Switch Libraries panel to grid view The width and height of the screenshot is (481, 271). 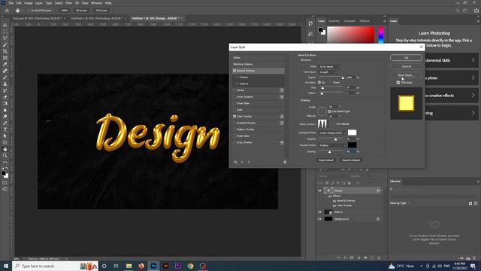click(470, 203)
